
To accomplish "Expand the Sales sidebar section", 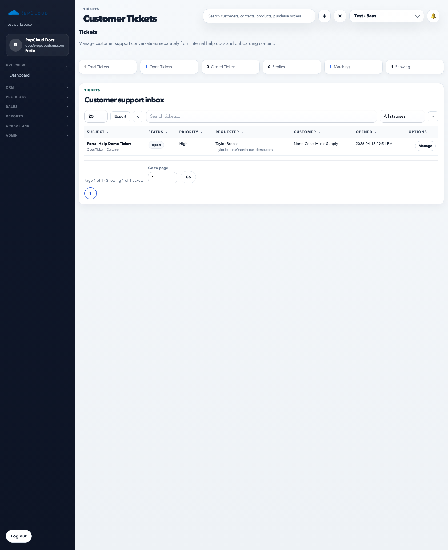I will point(37,107).
